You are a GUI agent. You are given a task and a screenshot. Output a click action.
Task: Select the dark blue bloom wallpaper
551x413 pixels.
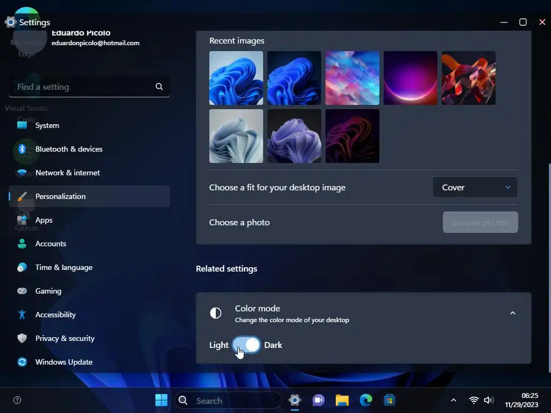[x=294, y=78]
